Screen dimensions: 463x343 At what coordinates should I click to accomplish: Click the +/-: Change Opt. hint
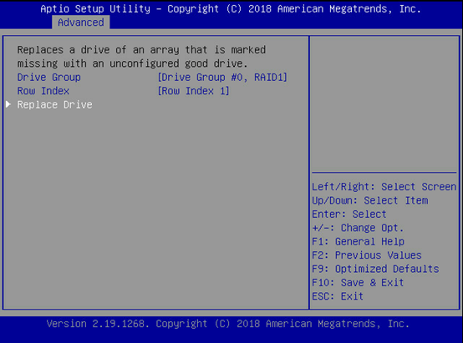coord(358,228)
